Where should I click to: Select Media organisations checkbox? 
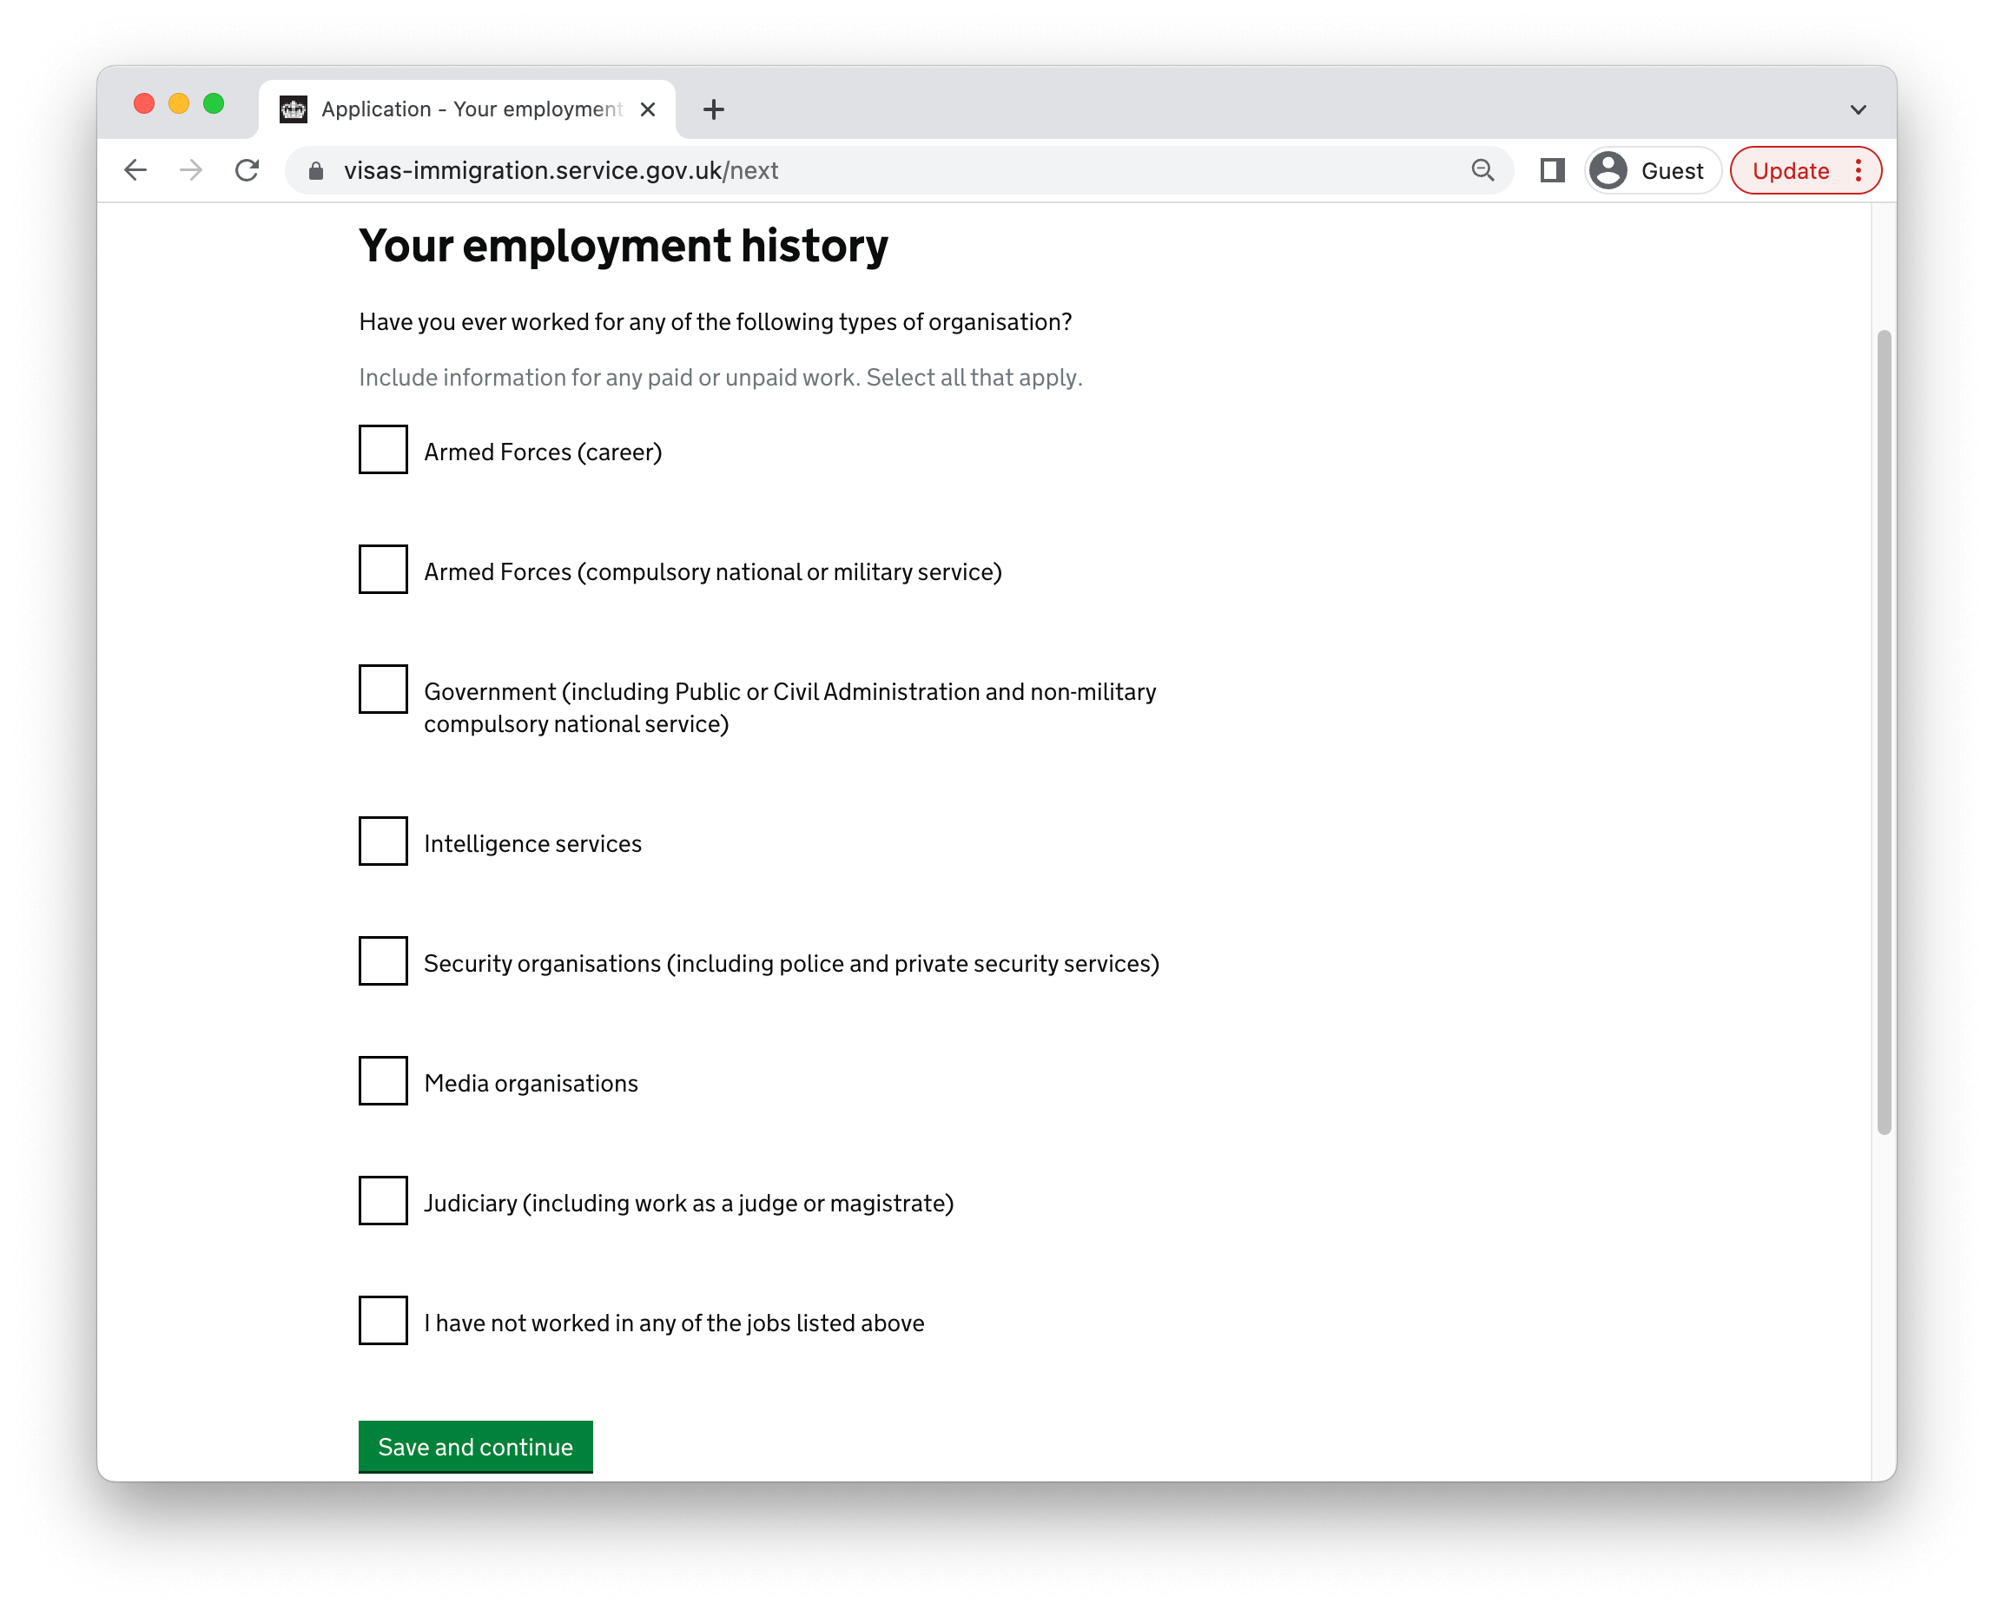[x=383, y=1080]
